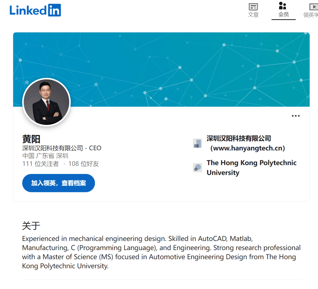The image size is (318, 289).
Task: Click the company logo icon beside 深圳汉阳科技
Action: click(x=197, y=143)
